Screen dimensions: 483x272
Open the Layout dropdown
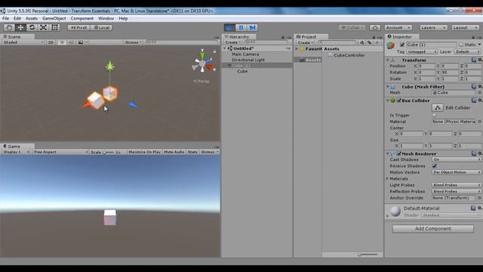465,28
